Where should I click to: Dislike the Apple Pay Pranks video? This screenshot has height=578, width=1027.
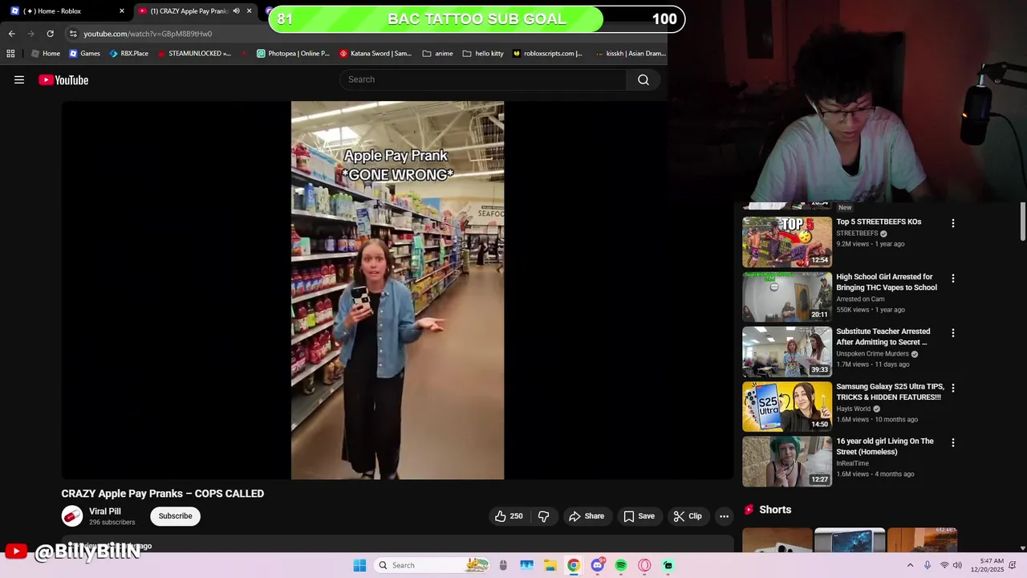click(x=543, y=516)
